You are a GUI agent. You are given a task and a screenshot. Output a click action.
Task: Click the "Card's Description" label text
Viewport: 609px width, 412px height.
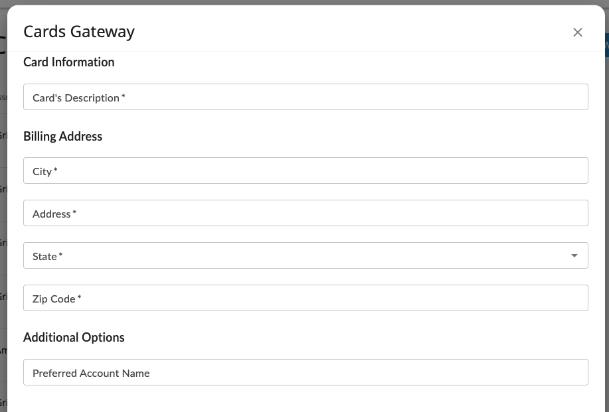[76, 98]
